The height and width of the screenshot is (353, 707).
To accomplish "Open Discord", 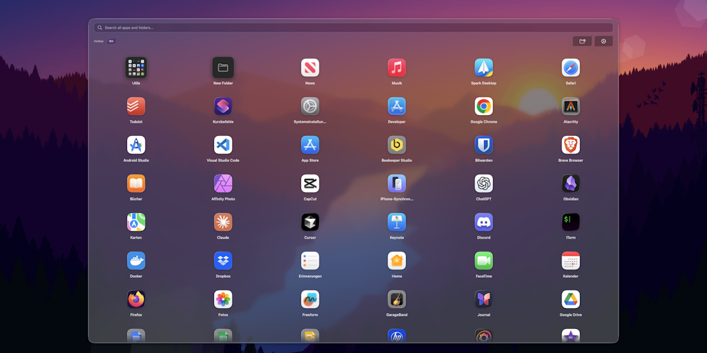I will pyautogui.click(x=484, y=222).
